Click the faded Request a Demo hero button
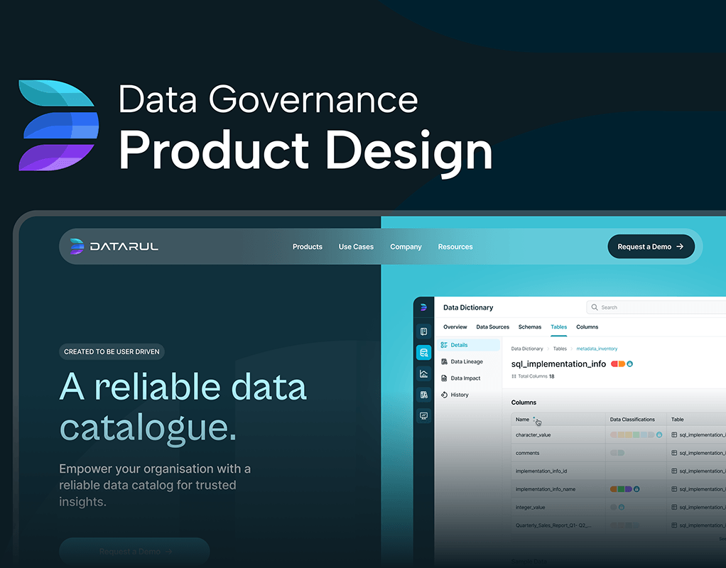The image size is (726, 568). coord(134,552)
